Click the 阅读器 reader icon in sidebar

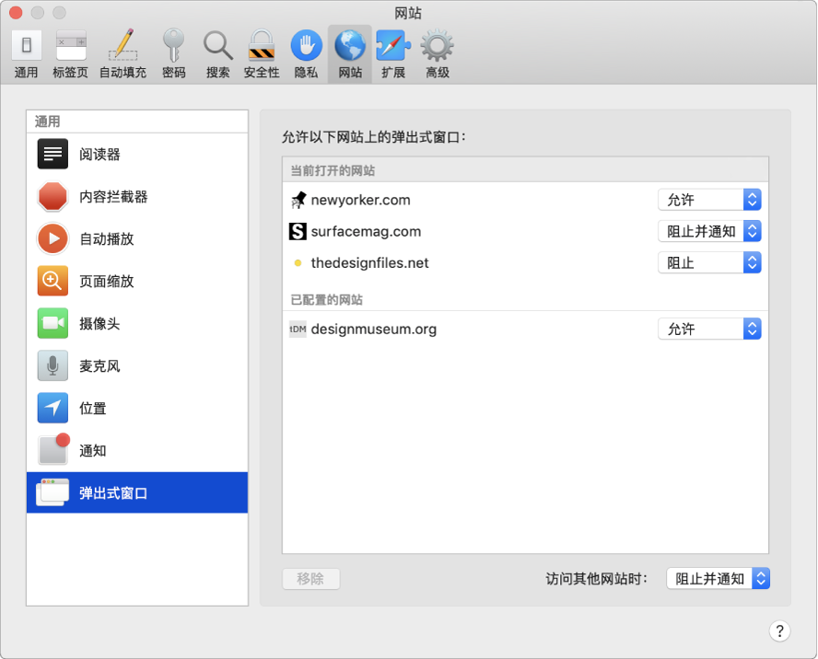click(53, 154)
